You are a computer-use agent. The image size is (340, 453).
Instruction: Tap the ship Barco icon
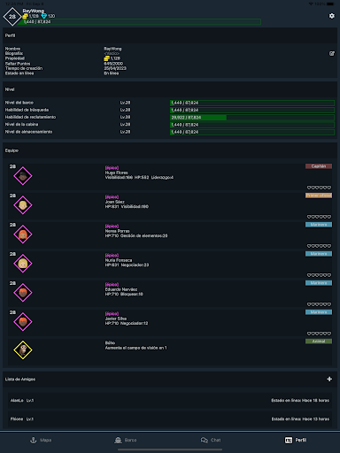click(118, 440)
